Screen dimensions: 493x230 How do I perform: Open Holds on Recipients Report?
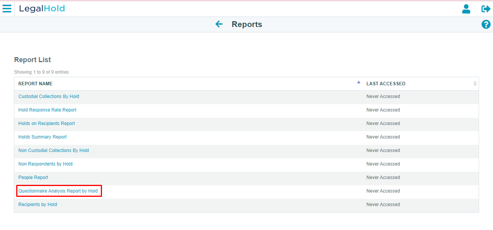pos(47,123)
